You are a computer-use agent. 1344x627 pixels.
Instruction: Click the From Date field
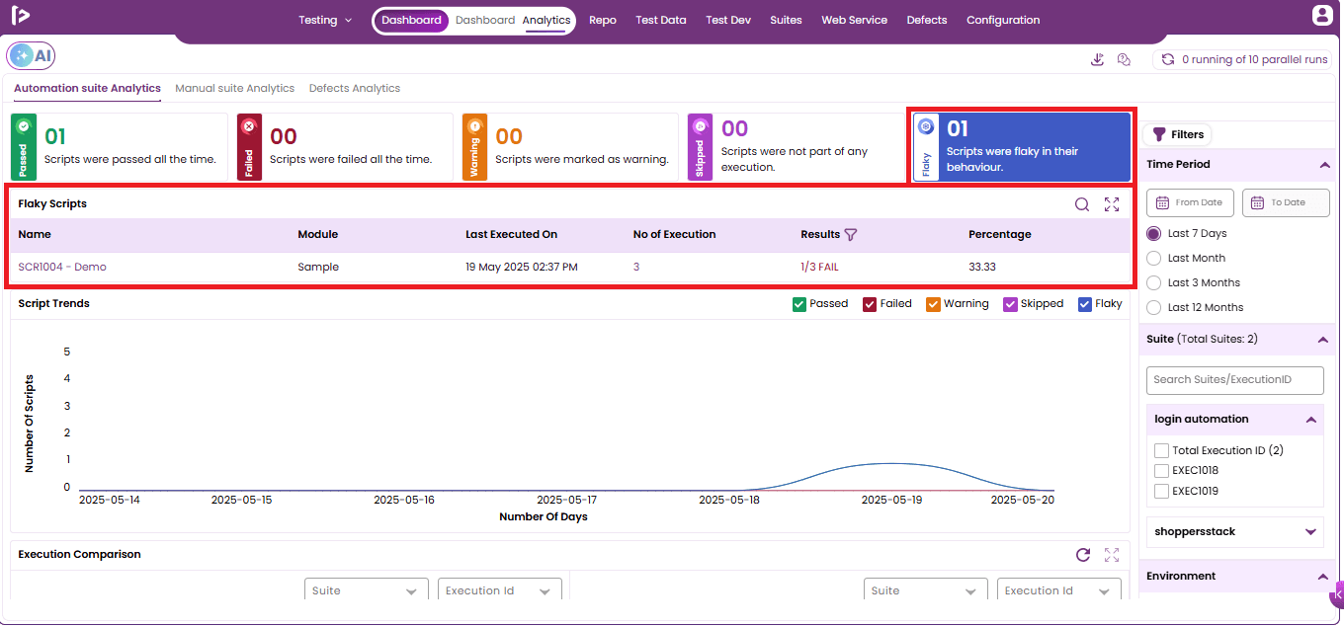(1191, 202)
